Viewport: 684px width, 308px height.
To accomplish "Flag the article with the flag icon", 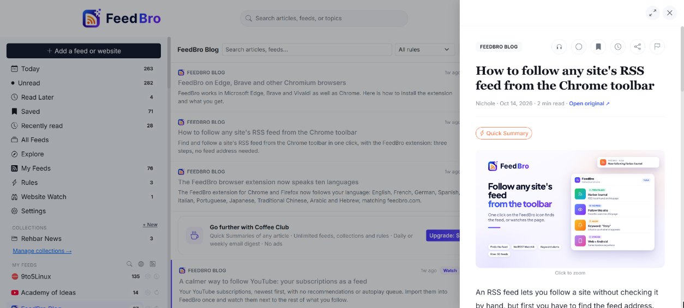I will pos(657,47).
